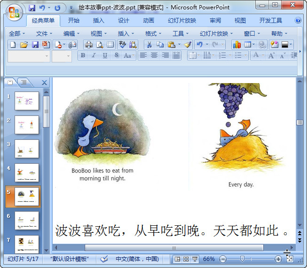The image size is (307, 268).
Task: Align text left
Action: pyautogui.click(x=143, y=55)
